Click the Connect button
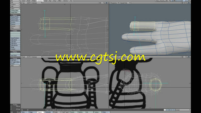The height and width of the screenshot is (113, 201). (x=15, y=49)
